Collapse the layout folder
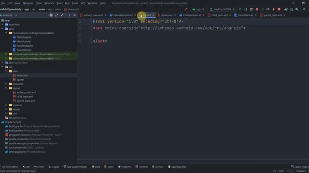309x173 pixels. click(6, 88)
